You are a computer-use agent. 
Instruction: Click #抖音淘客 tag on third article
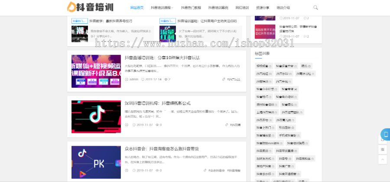click(234, 171)
